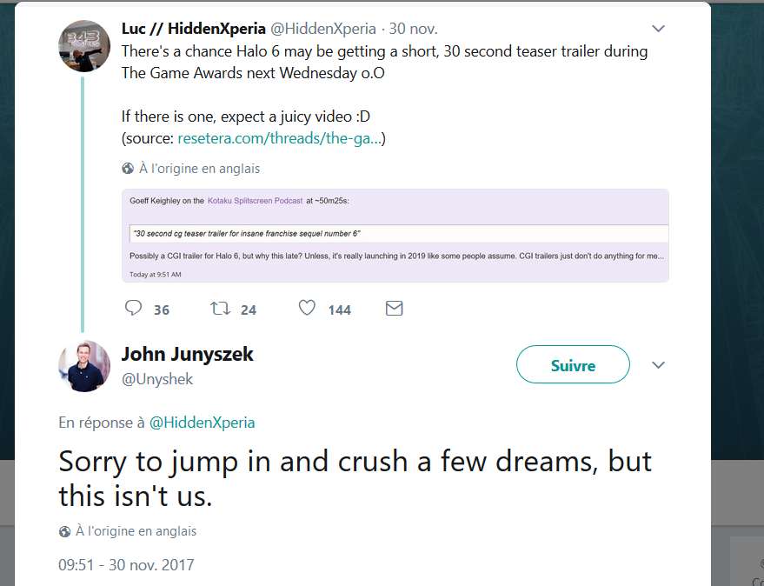Open the embedded forum quote image
Image resolution: width=764 pixels, height=586 pixels.
click(x=395, y=236)
